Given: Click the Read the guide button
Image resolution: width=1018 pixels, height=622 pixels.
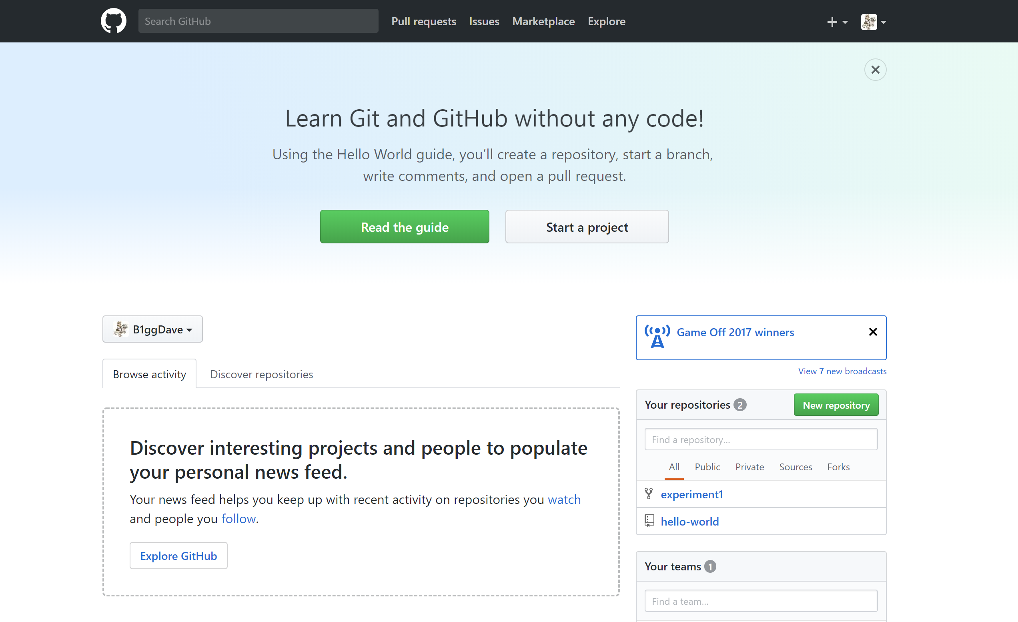Looking at the screenshot, I should 405,227.
